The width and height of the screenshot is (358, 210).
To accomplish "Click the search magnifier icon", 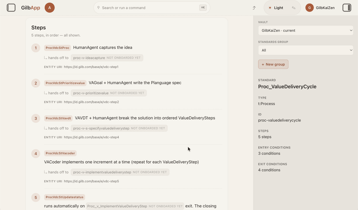I will pos(99,8).
